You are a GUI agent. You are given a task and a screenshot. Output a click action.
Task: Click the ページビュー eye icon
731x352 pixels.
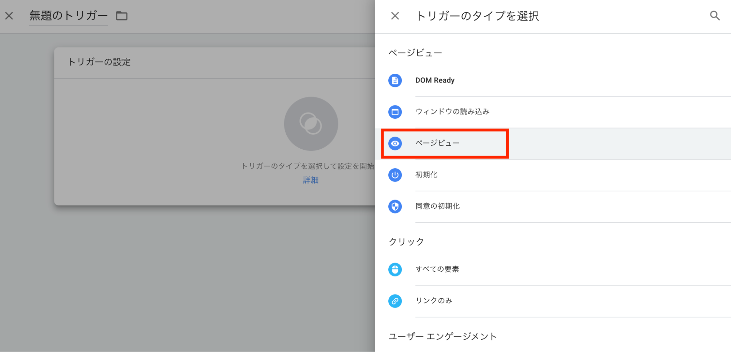pos(395,144)
